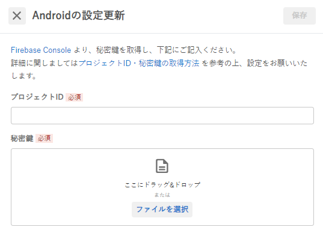Click the 必須 badge beside 秘密鍵
Viewport: 323px width, 233px height.
coord(44,138)
